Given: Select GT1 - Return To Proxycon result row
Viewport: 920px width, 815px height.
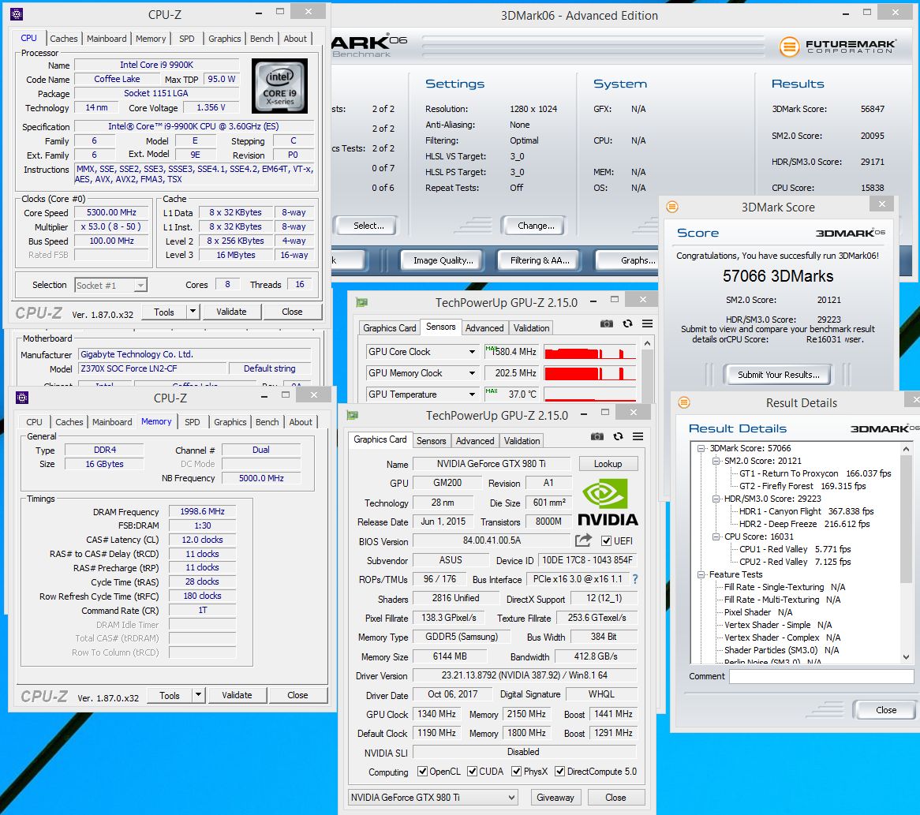Looking at the screenshot, I should tap(815, 473).
